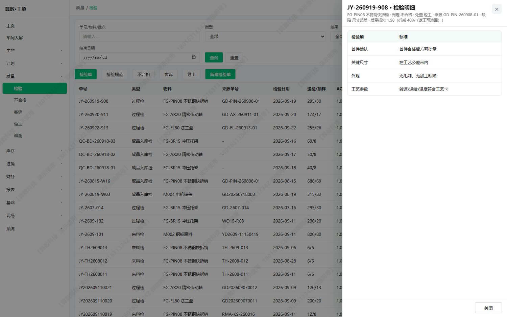Expand the 库存 sidebar menu
The height and width of the screenshot is (317, 507).
(x=34, y=151)
